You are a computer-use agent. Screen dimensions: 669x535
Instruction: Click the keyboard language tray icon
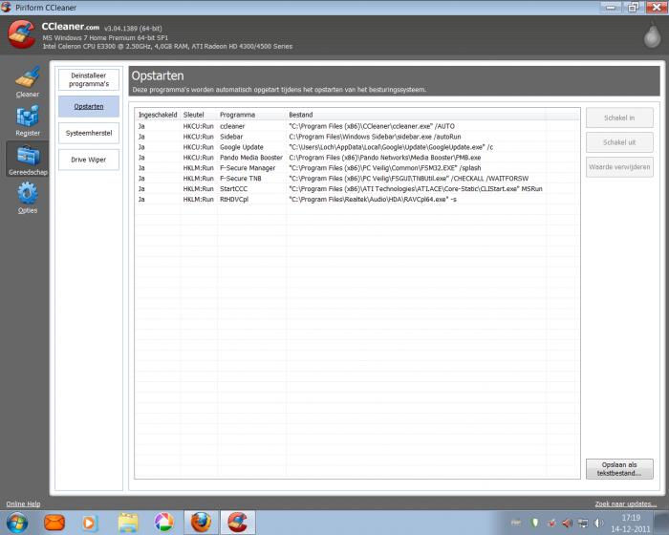click(516, 523)
